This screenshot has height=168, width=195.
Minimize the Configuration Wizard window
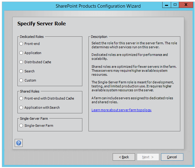[167, 5]
